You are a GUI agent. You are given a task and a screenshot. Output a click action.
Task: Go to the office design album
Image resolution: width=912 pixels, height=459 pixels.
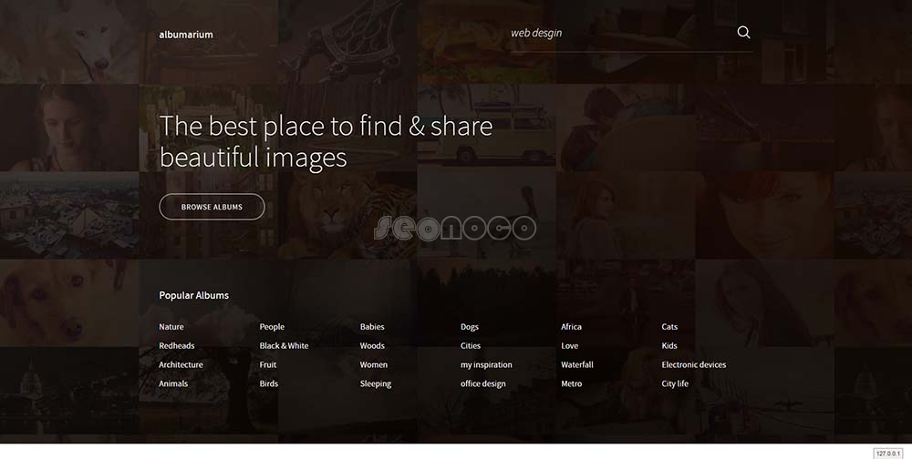click(483, 384)
